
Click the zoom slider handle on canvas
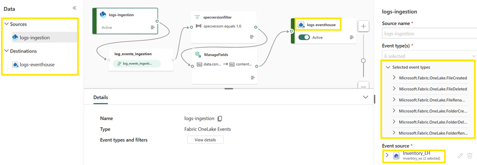363,61
